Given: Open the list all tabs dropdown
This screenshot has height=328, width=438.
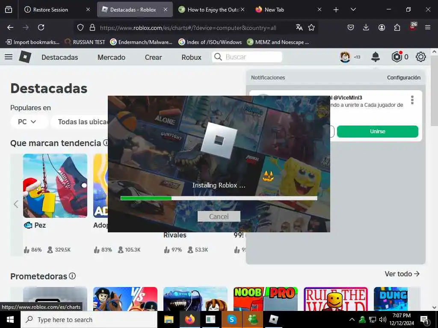Looking at the screenshot, I should (353, 9).
